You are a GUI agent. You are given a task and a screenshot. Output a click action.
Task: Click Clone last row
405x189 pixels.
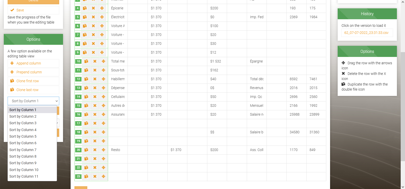point(27,90)
